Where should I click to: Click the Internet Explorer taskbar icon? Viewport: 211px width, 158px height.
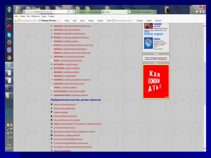point(9,65)
